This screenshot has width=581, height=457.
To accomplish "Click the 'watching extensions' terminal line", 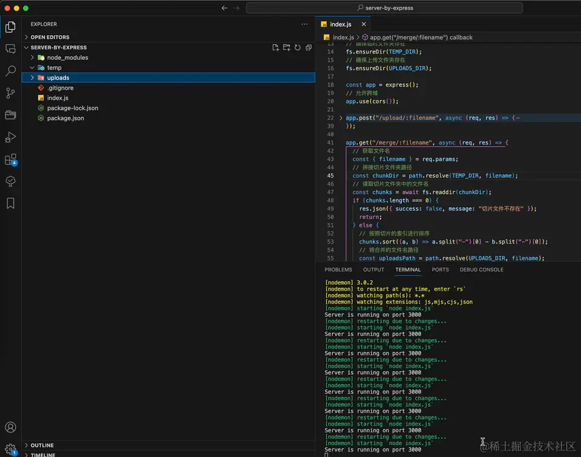I will pyautogui.click(x=398, y=302).
